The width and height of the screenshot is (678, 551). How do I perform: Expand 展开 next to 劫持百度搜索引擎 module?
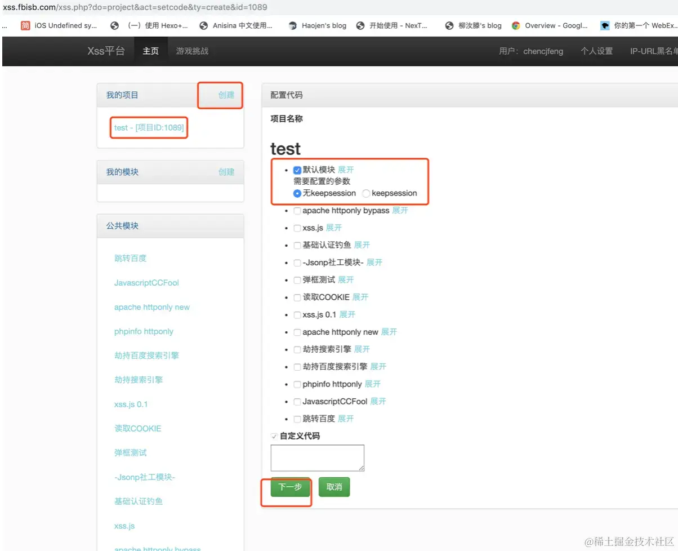(x=378, y=366)
